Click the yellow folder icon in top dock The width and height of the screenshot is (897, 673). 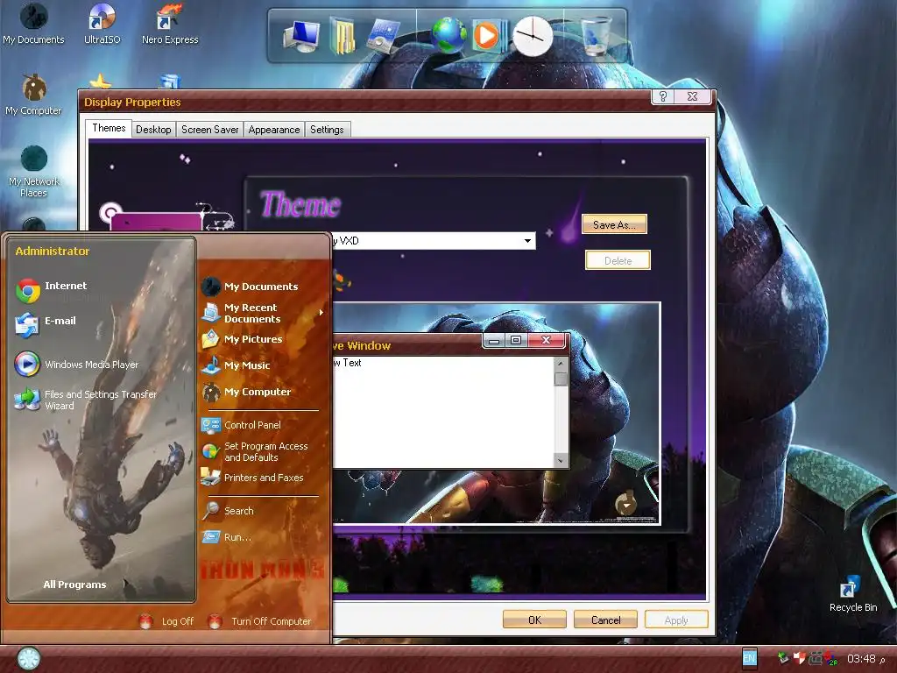tap(343, 35)
